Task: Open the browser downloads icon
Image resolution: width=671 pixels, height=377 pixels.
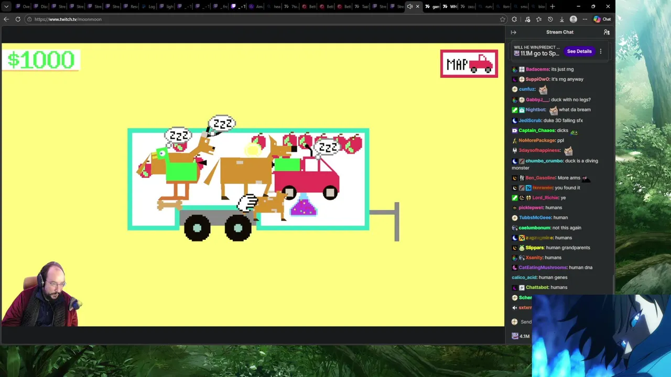Action: click(561, 19)
